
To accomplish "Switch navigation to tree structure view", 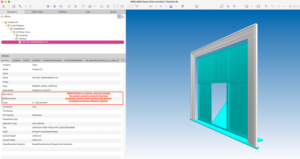I will click(119, 16).
